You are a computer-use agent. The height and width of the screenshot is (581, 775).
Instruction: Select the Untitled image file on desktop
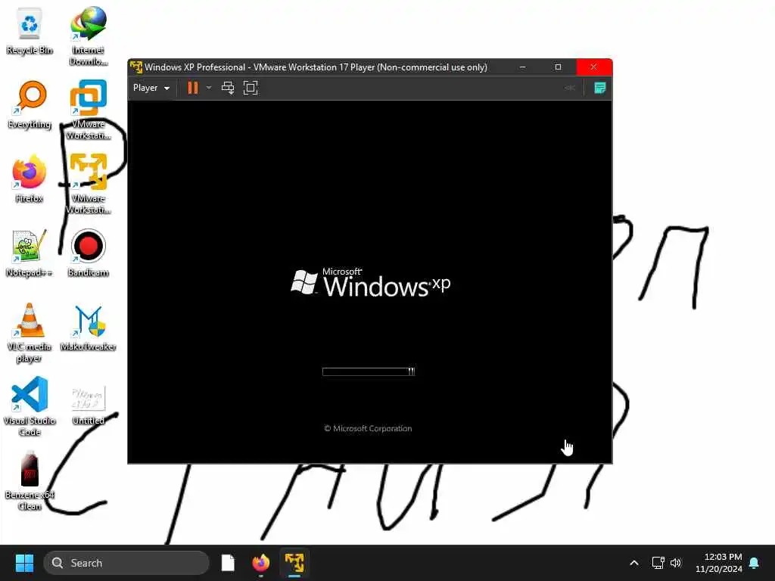tap(88, 405)
